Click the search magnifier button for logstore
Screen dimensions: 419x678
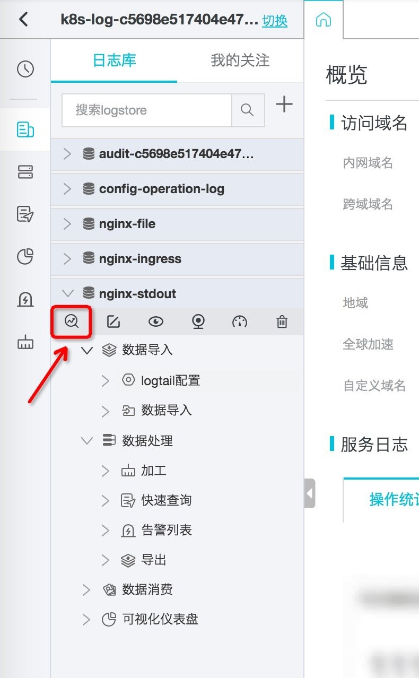(x=248, y=110)
